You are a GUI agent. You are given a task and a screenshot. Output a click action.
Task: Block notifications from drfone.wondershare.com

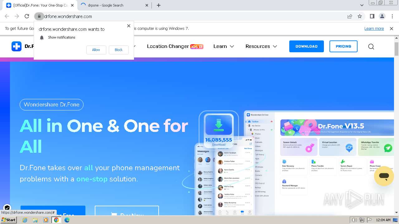tap(118, 50)
